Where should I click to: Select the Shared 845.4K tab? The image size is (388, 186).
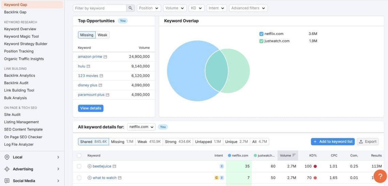[94, 142]
